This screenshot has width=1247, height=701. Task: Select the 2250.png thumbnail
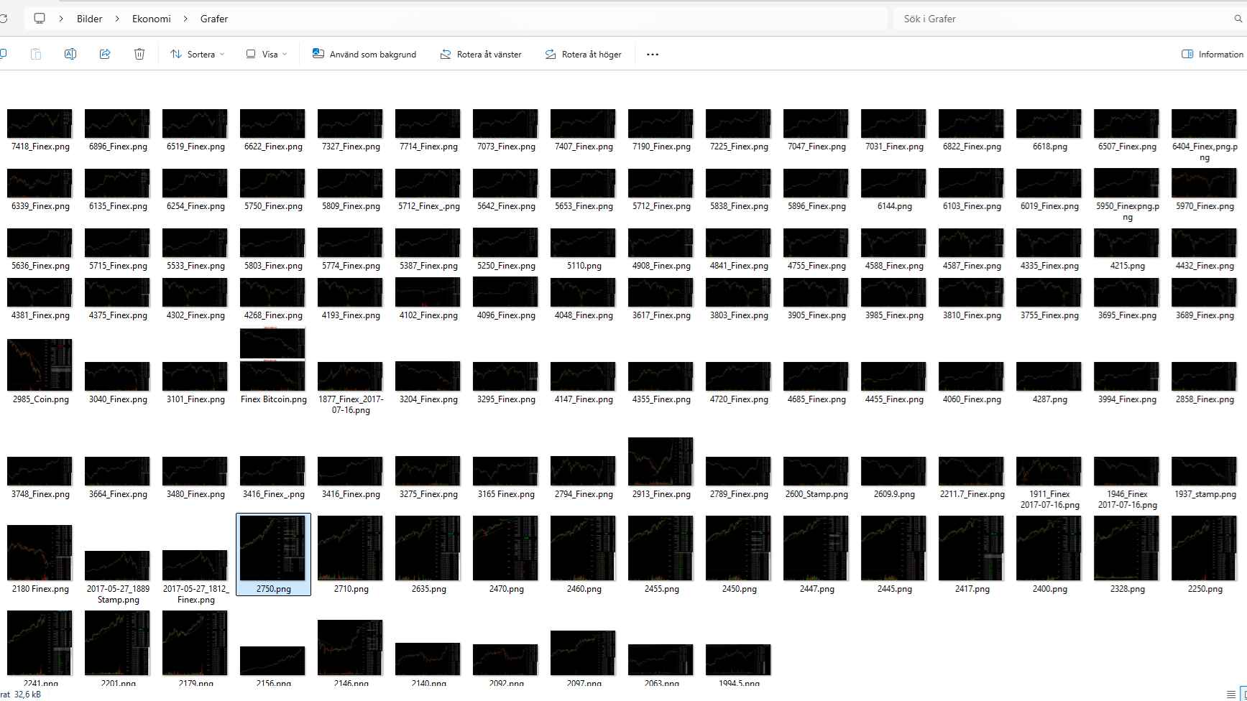pyautogui.click(x=1204, y=548)
